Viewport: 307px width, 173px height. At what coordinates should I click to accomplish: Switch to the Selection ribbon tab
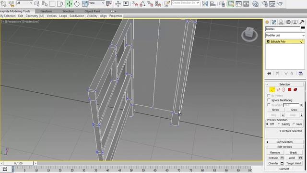point(68,11)
